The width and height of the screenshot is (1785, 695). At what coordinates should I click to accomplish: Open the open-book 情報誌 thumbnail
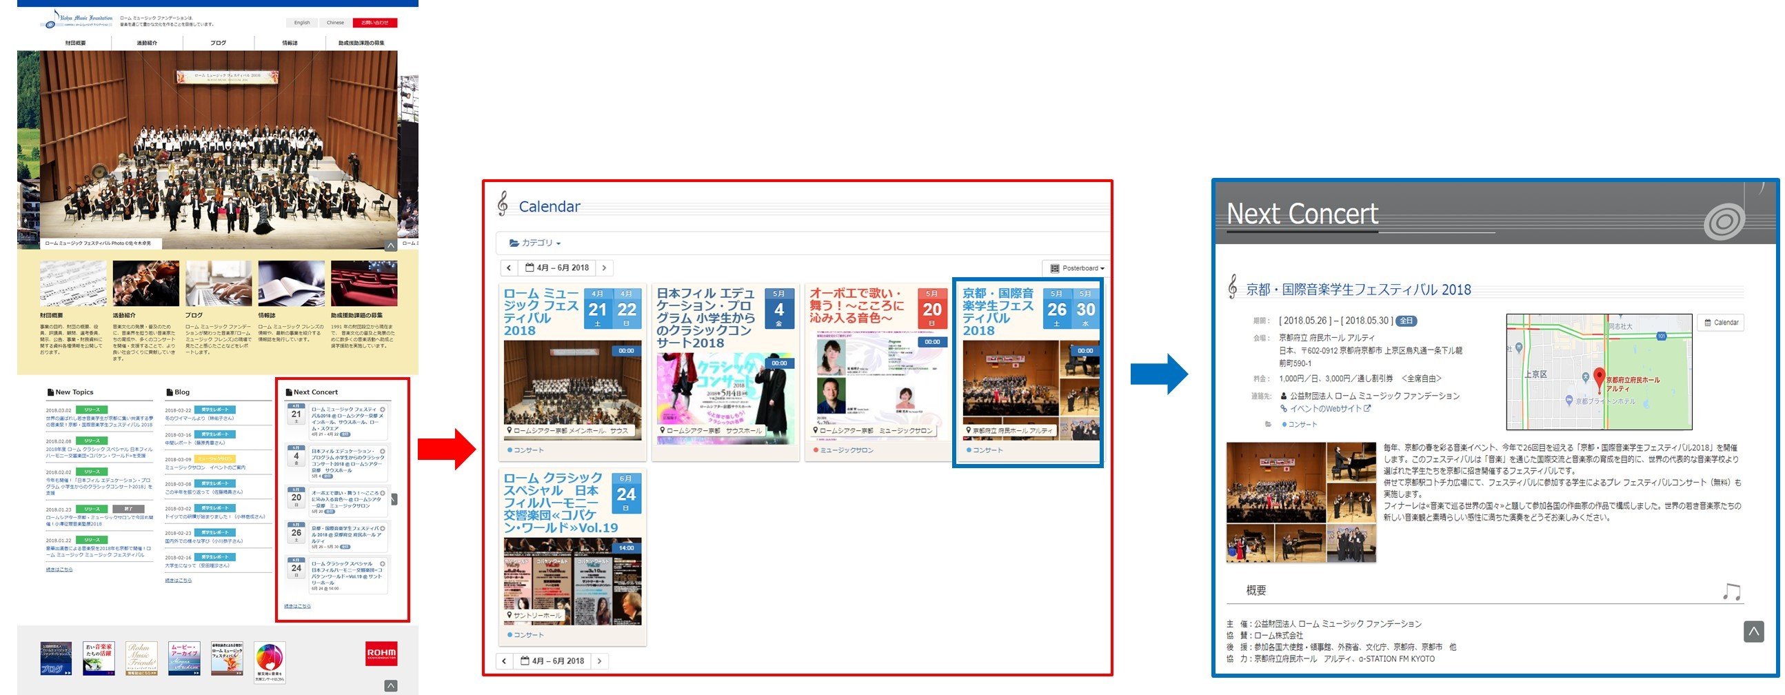(x=291, y=283)
